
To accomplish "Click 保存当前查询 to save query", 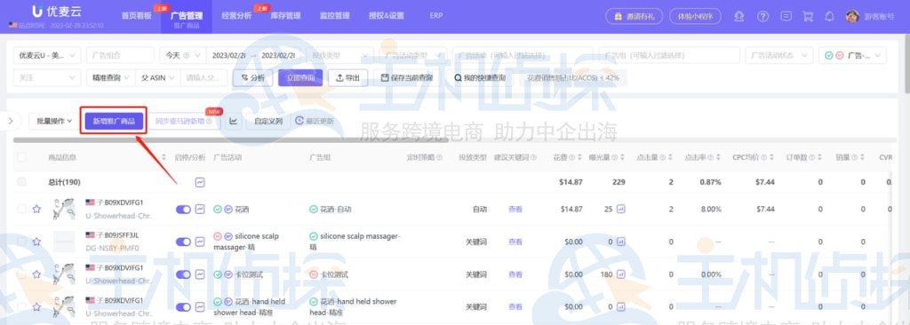I will point(407,78).
